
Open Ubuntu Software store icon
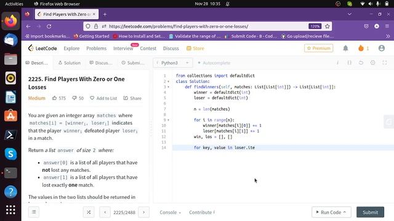coord(10,116)
